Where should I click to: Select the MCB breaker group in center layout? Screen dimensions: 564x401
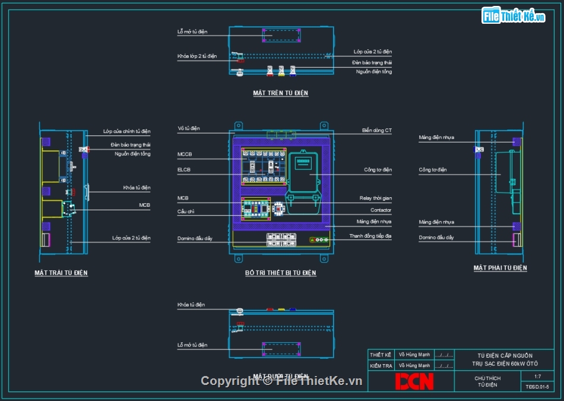(256, 209)
